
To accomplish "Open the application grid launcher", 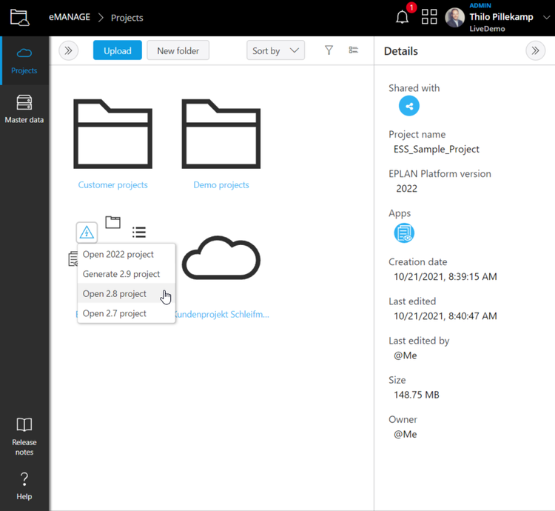I will point(429,18).
